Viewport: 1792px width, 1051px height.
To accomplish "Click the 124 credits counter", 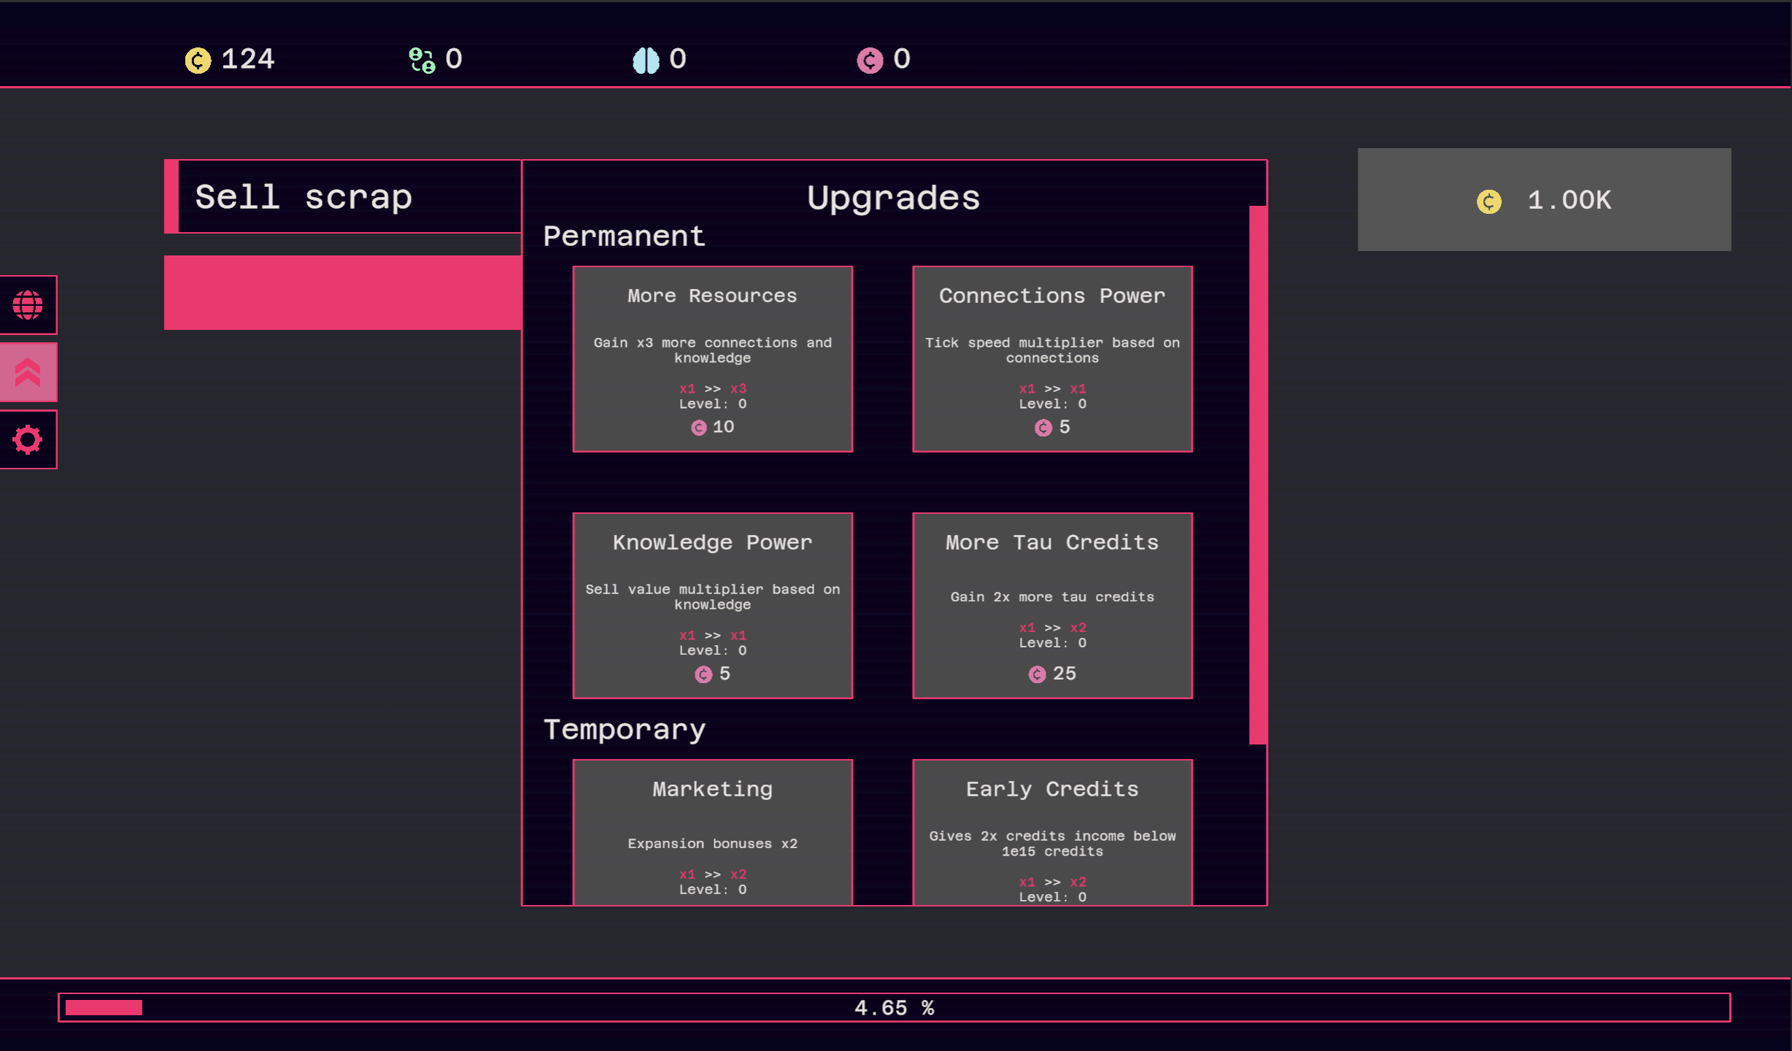I will (248, 60).
